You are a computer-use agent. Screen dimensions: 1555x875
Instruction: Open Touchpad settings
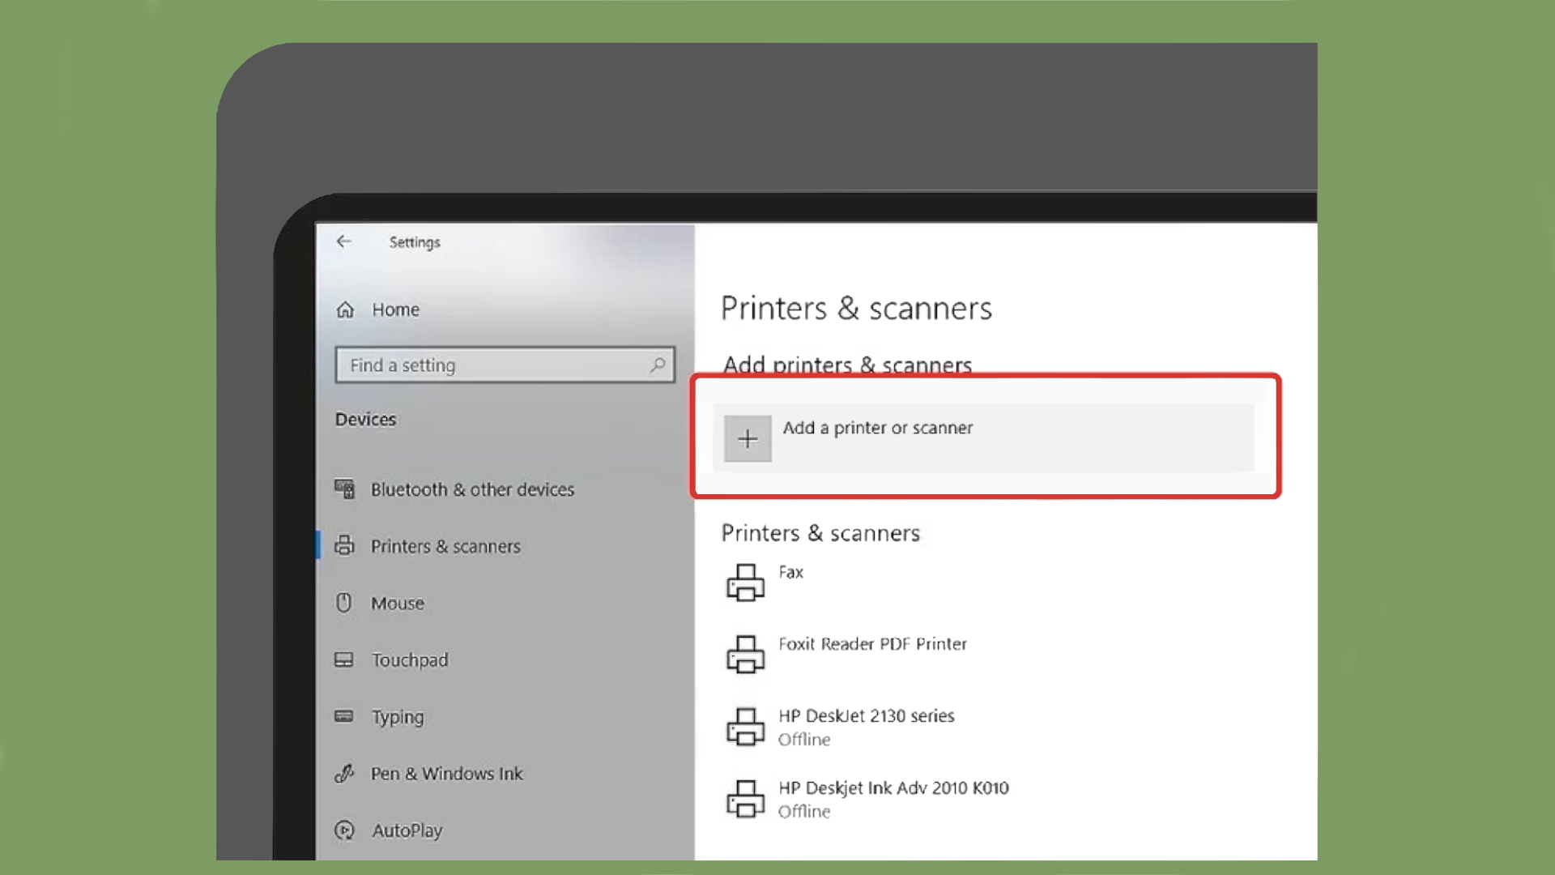[x=410, y=660]
